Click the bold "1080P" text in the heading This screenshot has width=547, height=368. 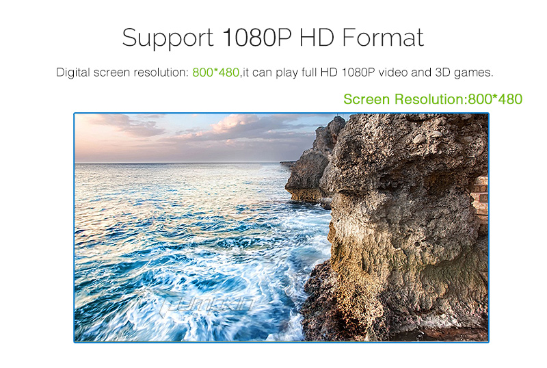point(256,37)
